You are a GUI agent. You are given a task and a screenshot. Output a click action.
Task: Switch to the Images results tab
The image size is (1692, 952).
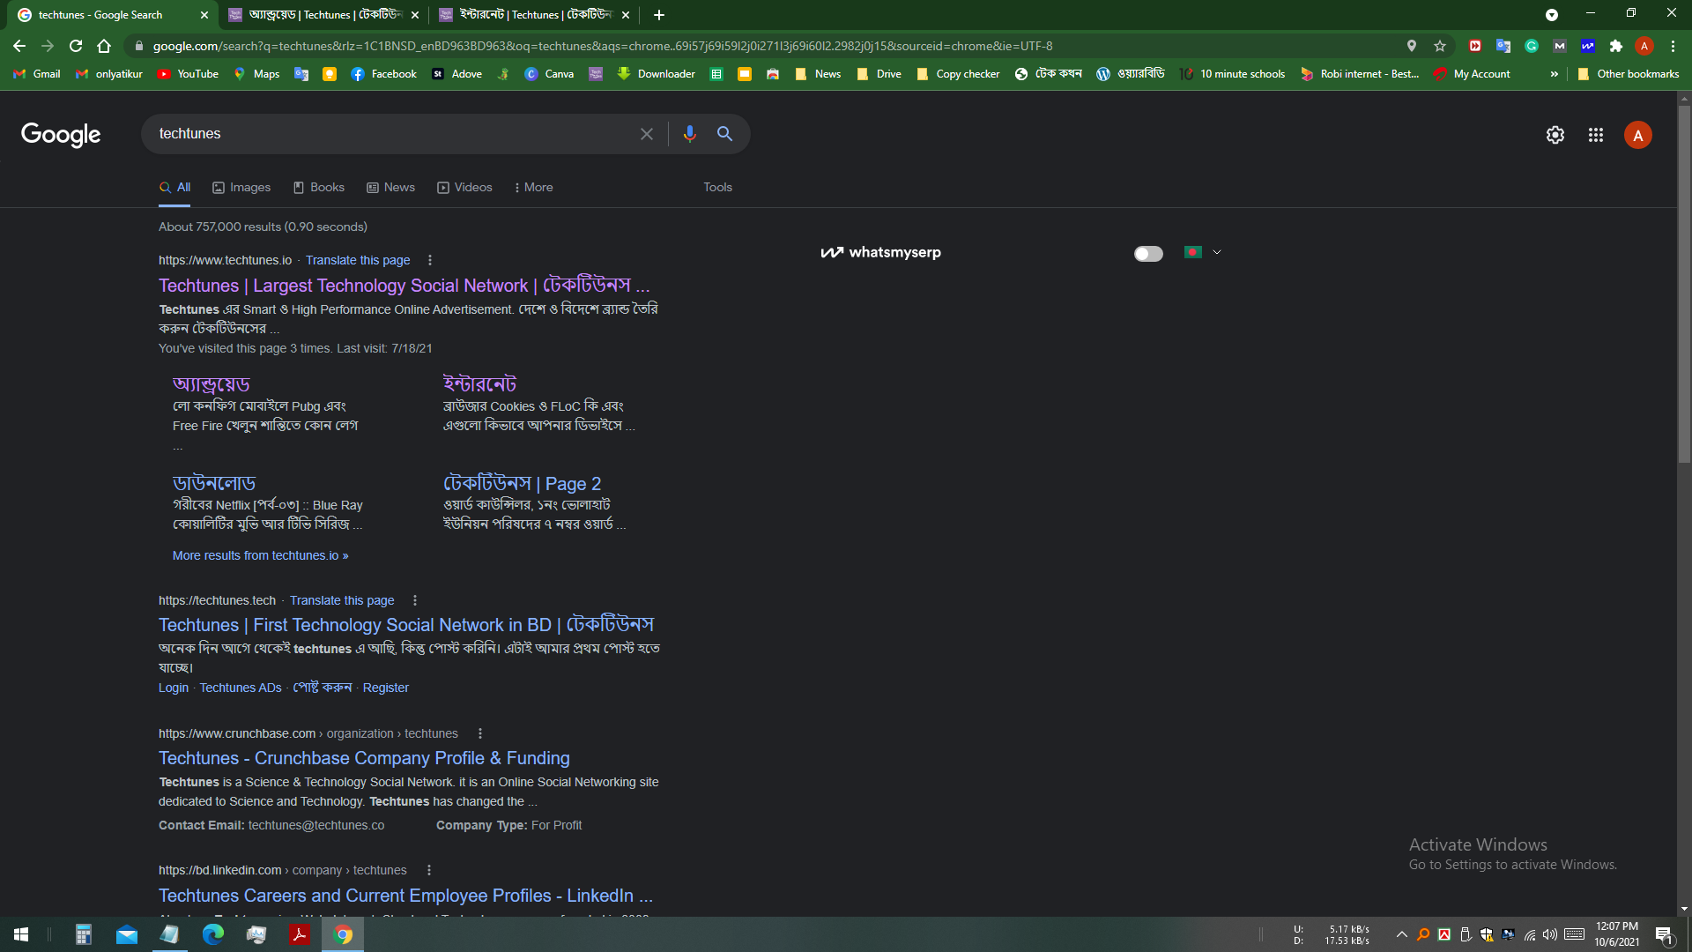click(x=241, y=187)
